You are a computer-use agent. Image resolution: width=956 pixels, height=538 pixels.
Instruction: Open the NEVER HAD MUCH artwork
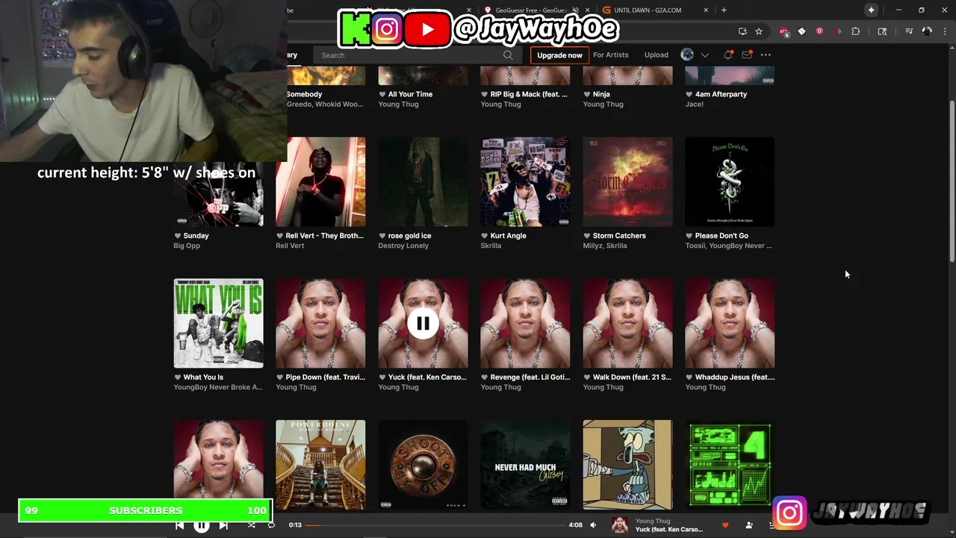(x=525, y=465)
